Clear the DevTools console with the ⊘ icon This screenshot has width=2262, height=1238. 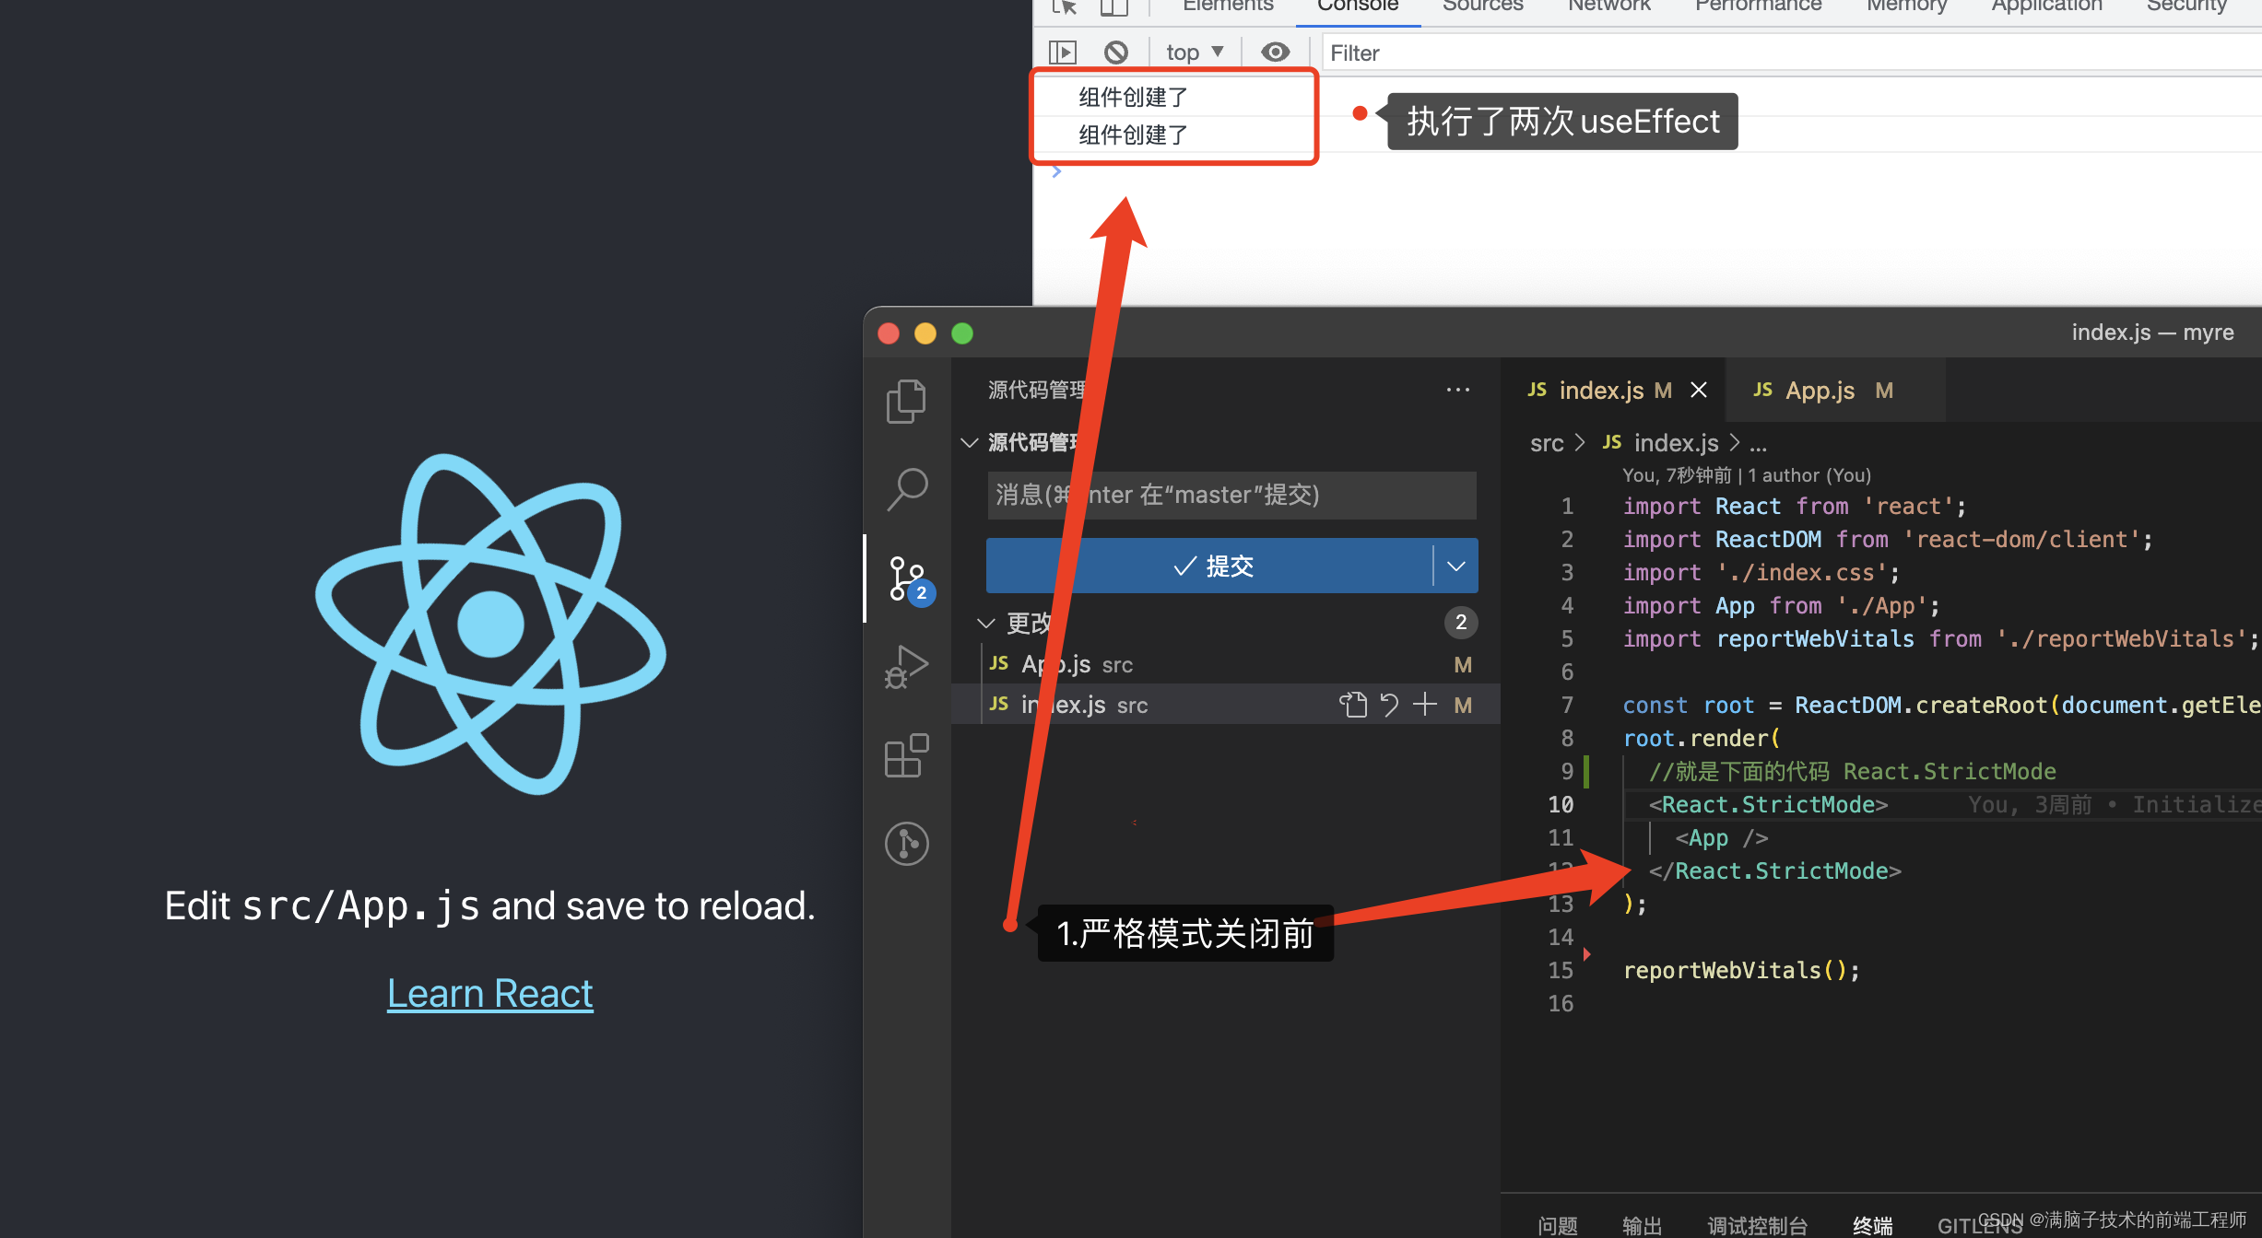[1115, 52]
